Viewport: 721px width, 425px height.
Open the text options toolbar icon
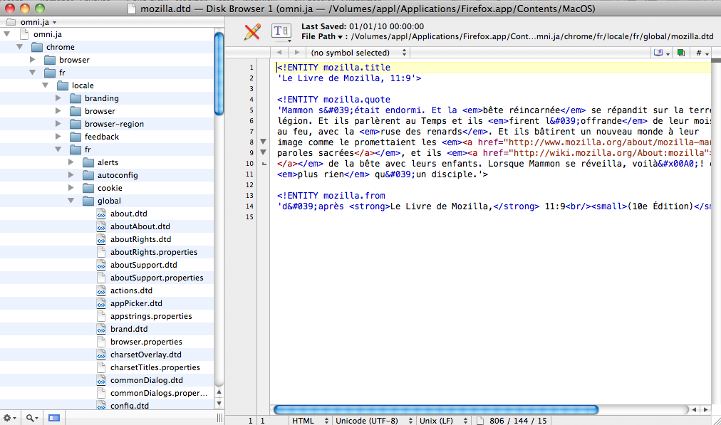pos(281,32)
